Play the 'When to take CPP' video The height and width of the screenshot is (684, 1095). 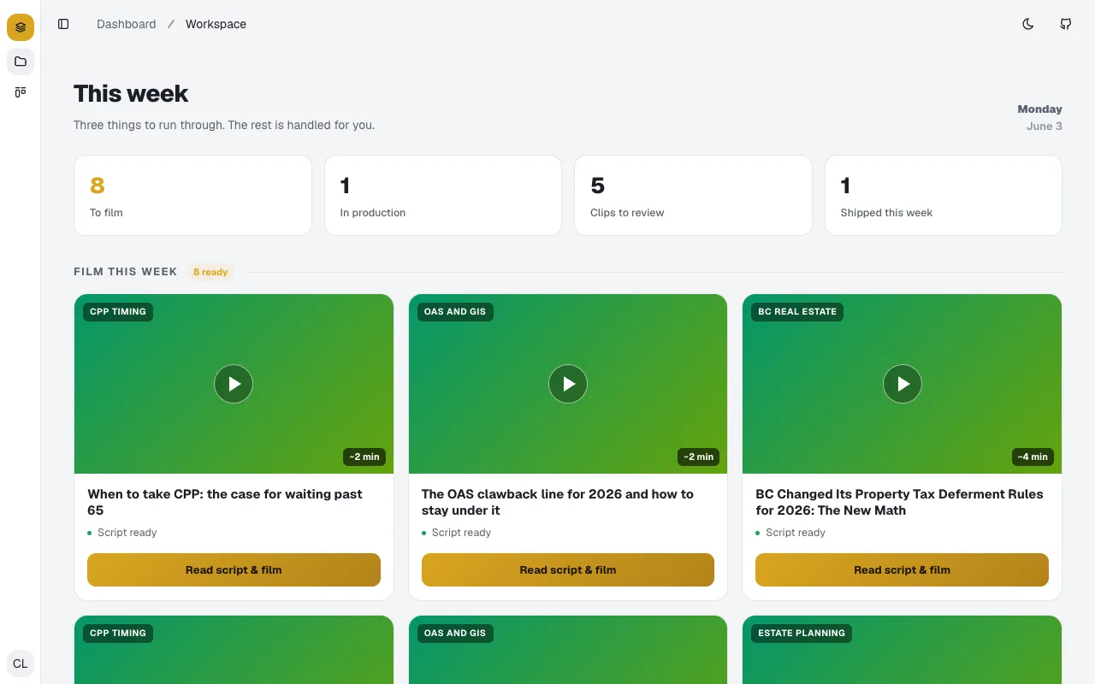tap(234, 385)
